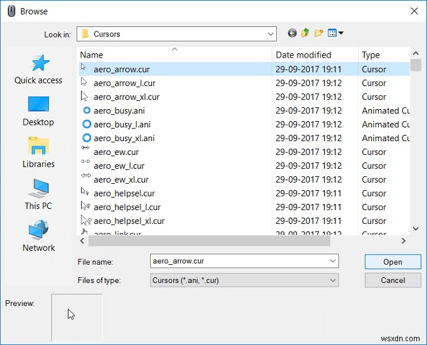Select the aero_helpsel.cur file

tap(124, 193)
